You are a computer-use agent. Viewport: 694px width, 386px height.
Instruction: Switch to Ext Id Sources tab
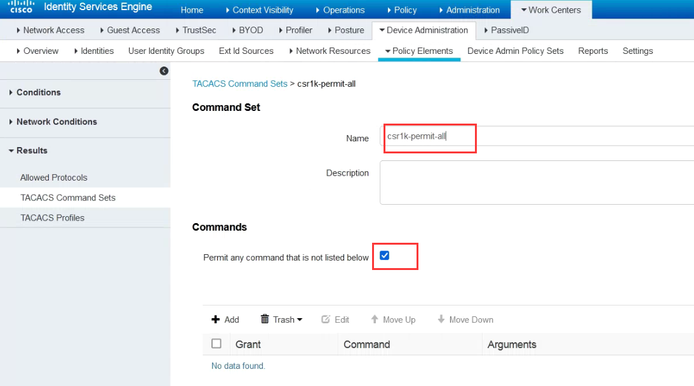tap(246, 51)
